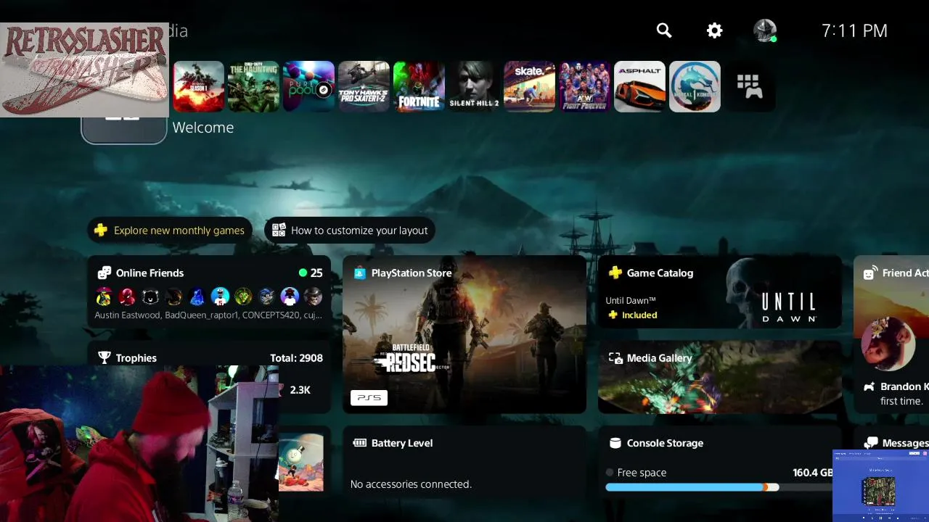Select the red hat white shirt avatar

click(290, 296)
